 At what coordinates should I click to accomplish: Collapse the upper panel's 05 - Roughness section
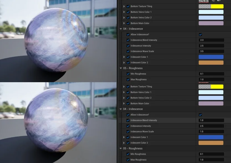[x=121, y=68]
